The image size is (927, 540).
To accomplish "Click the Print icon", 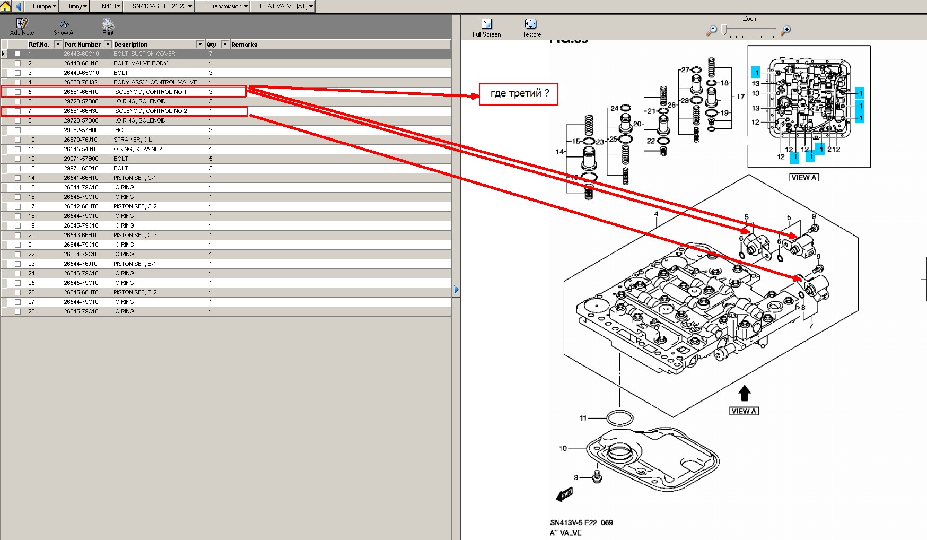I will click(108, 24).
